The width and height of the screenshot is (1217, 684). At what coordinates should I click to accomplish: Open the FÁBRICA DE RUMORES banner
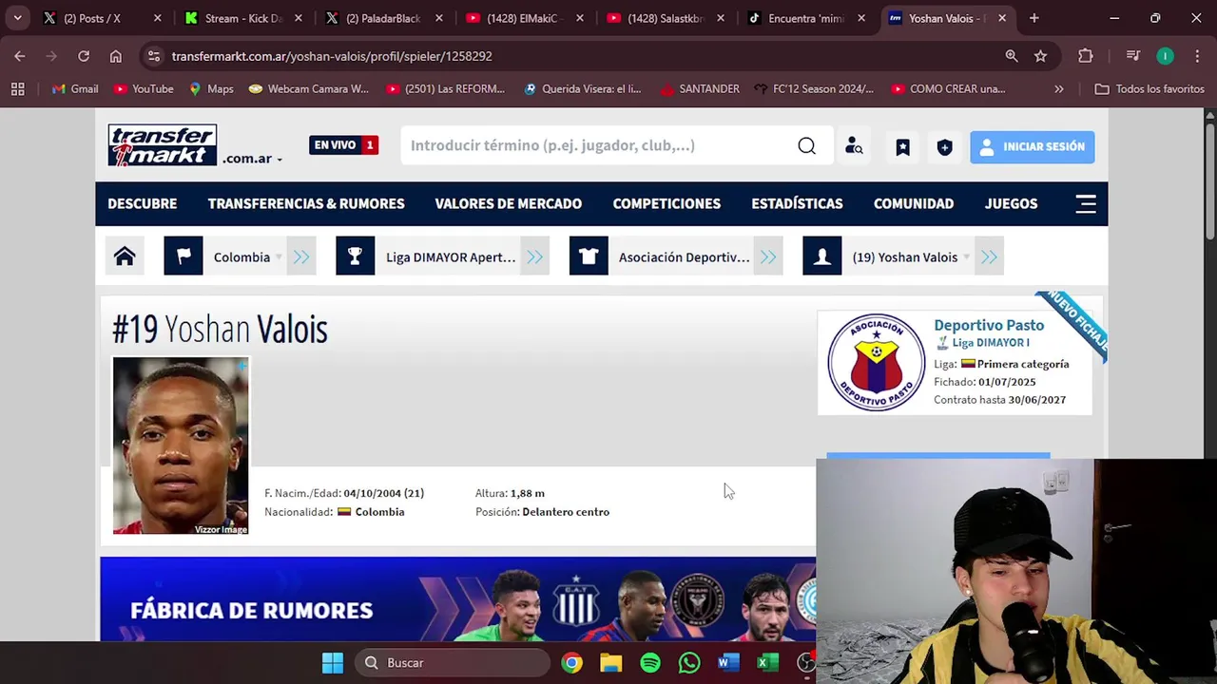[457, 599]
